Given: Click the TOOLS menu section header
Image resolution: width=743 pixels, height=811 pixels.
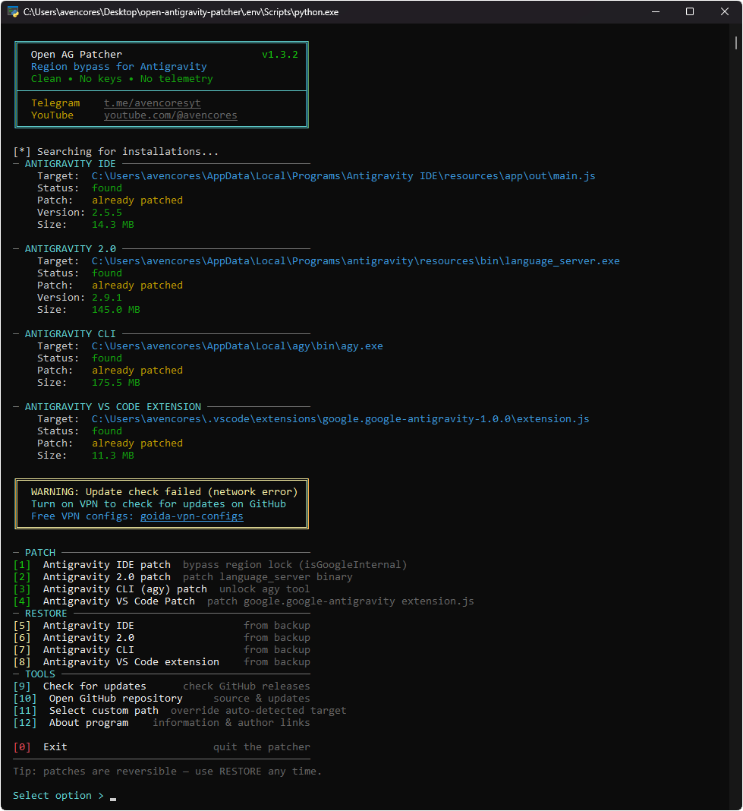Looking at the screenshot, I should (39, 674).
